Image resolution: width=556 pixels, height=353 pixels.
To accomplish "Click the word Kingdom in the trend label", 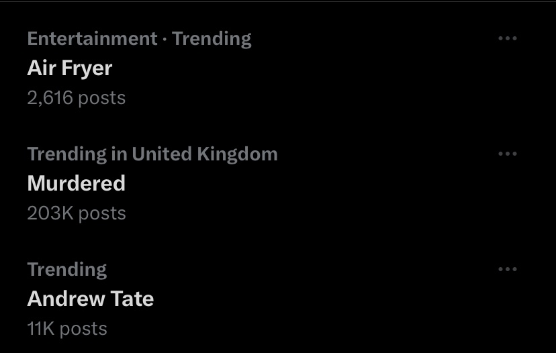I will (x=237, y=154).
